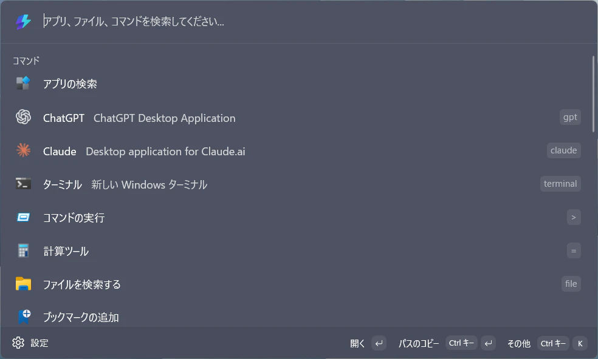Click the ブックマークの追加 bookmark icon

tap(24, 317)
